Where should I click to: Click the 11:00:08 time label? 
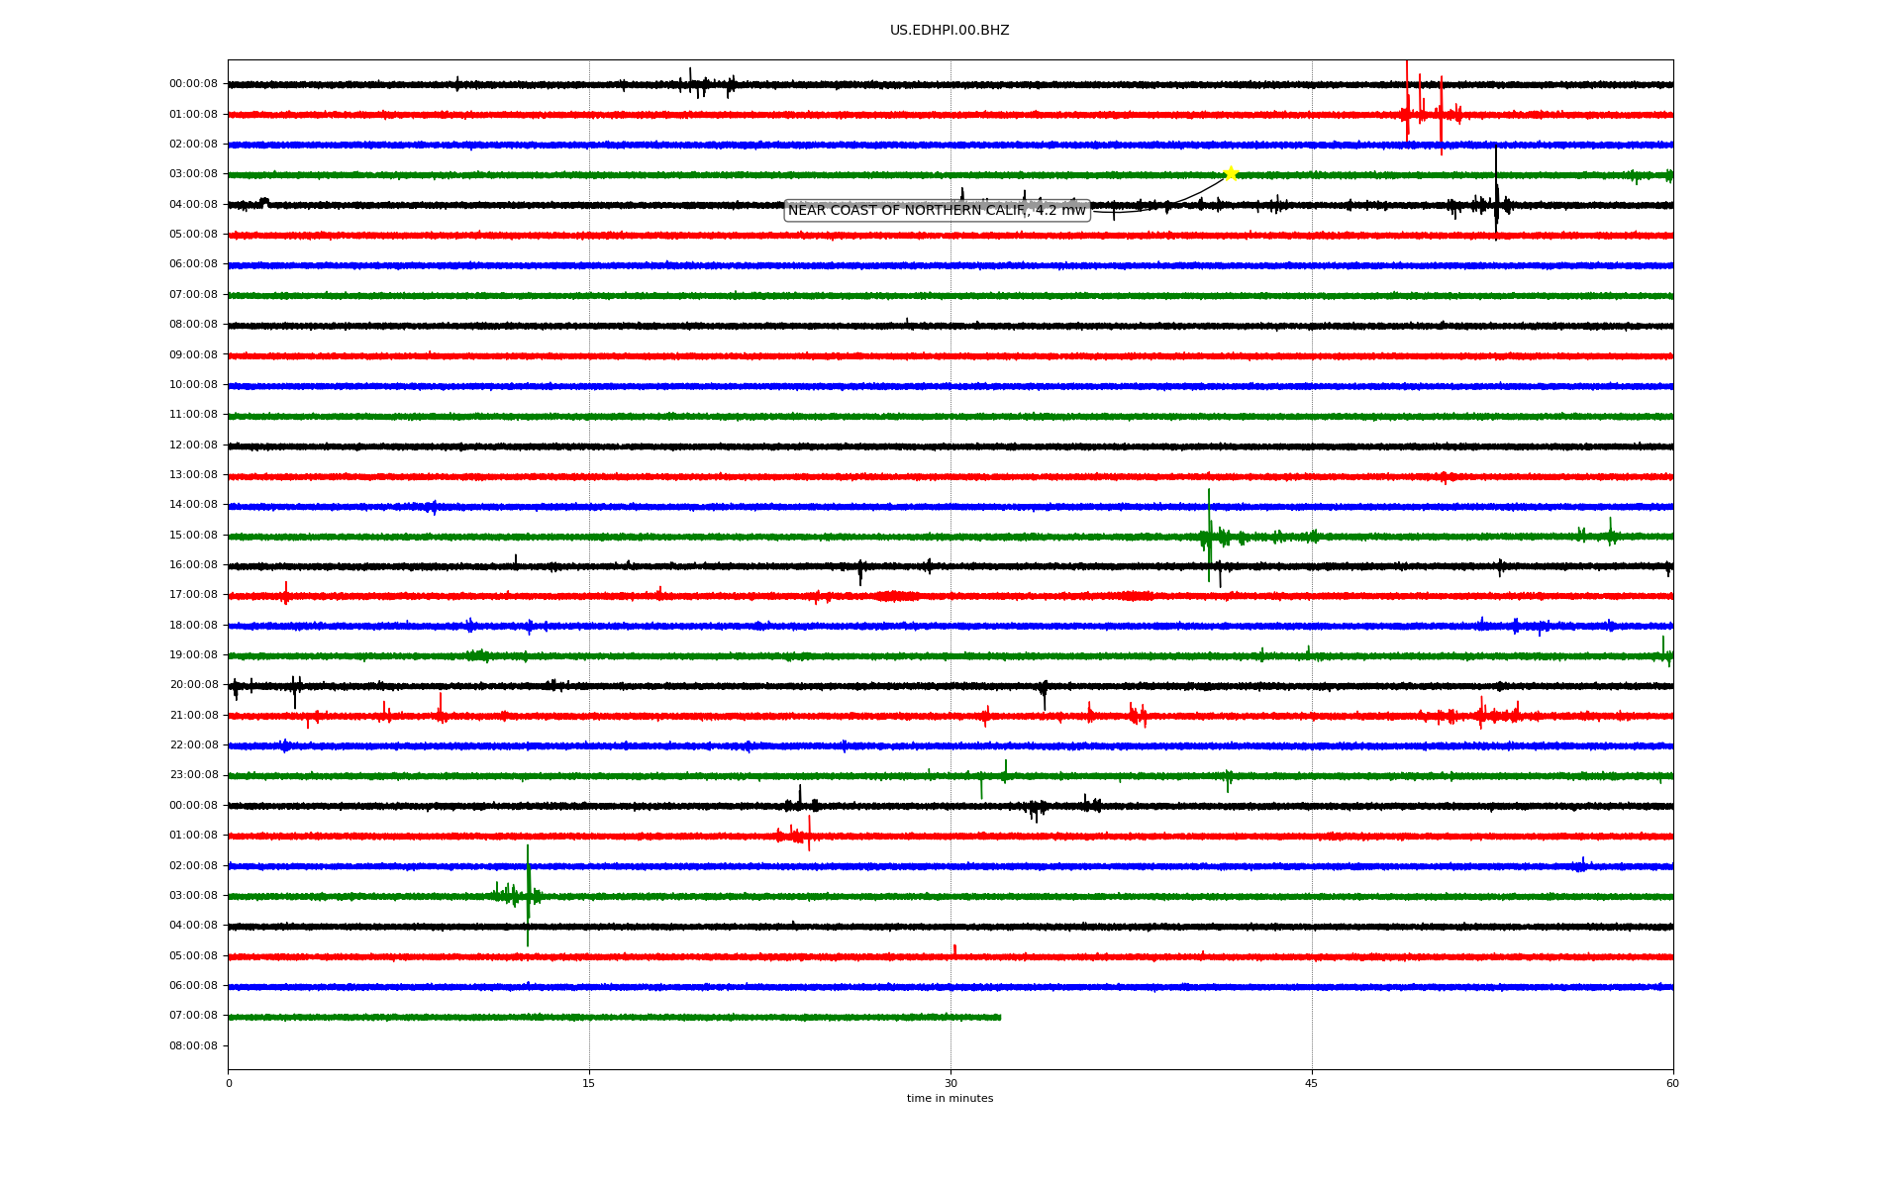point(193,415)
